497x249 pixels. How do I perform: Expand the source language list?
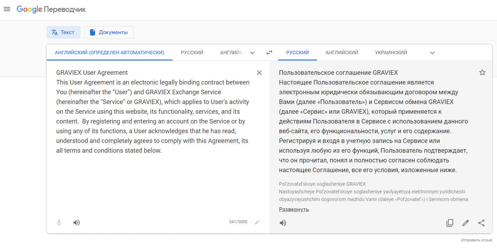point(252,53)
